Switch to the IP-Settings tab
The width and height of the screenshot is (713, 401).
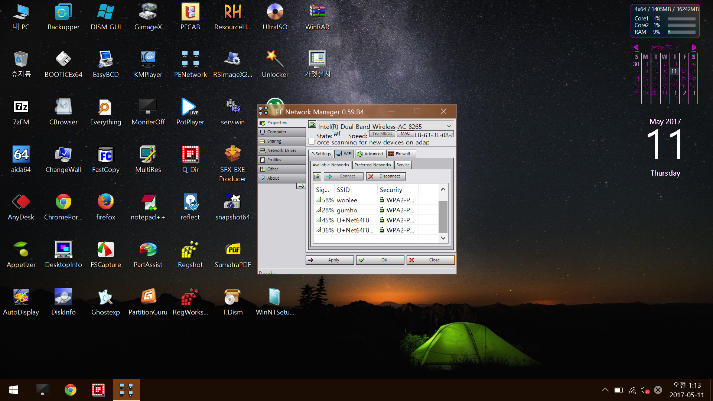[320, 154]
